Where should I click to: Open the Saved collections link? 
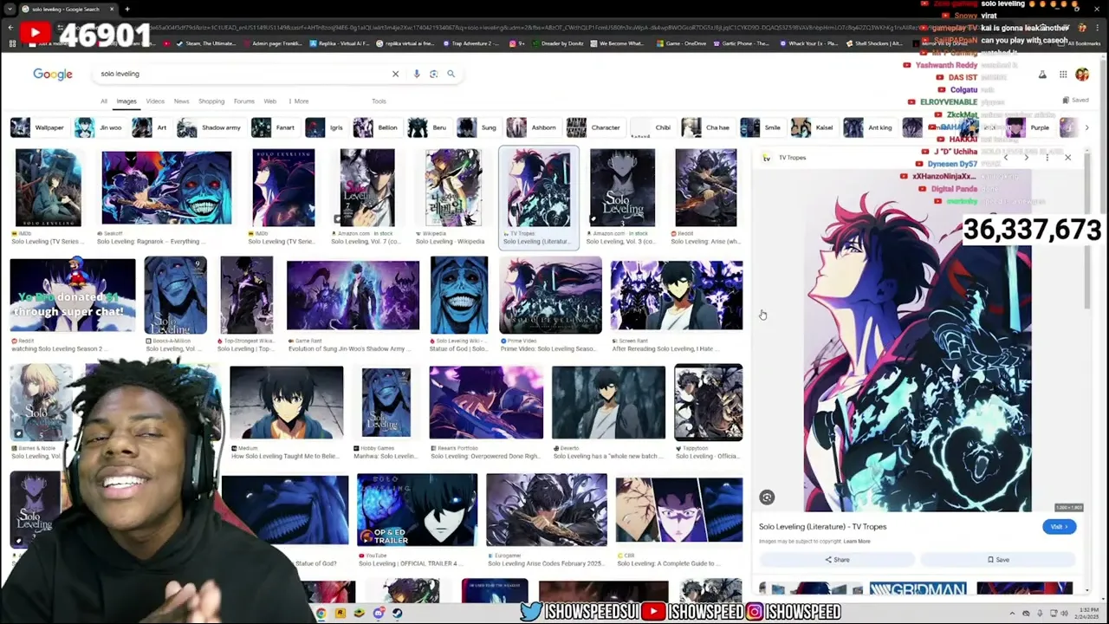pos(1077,101)
